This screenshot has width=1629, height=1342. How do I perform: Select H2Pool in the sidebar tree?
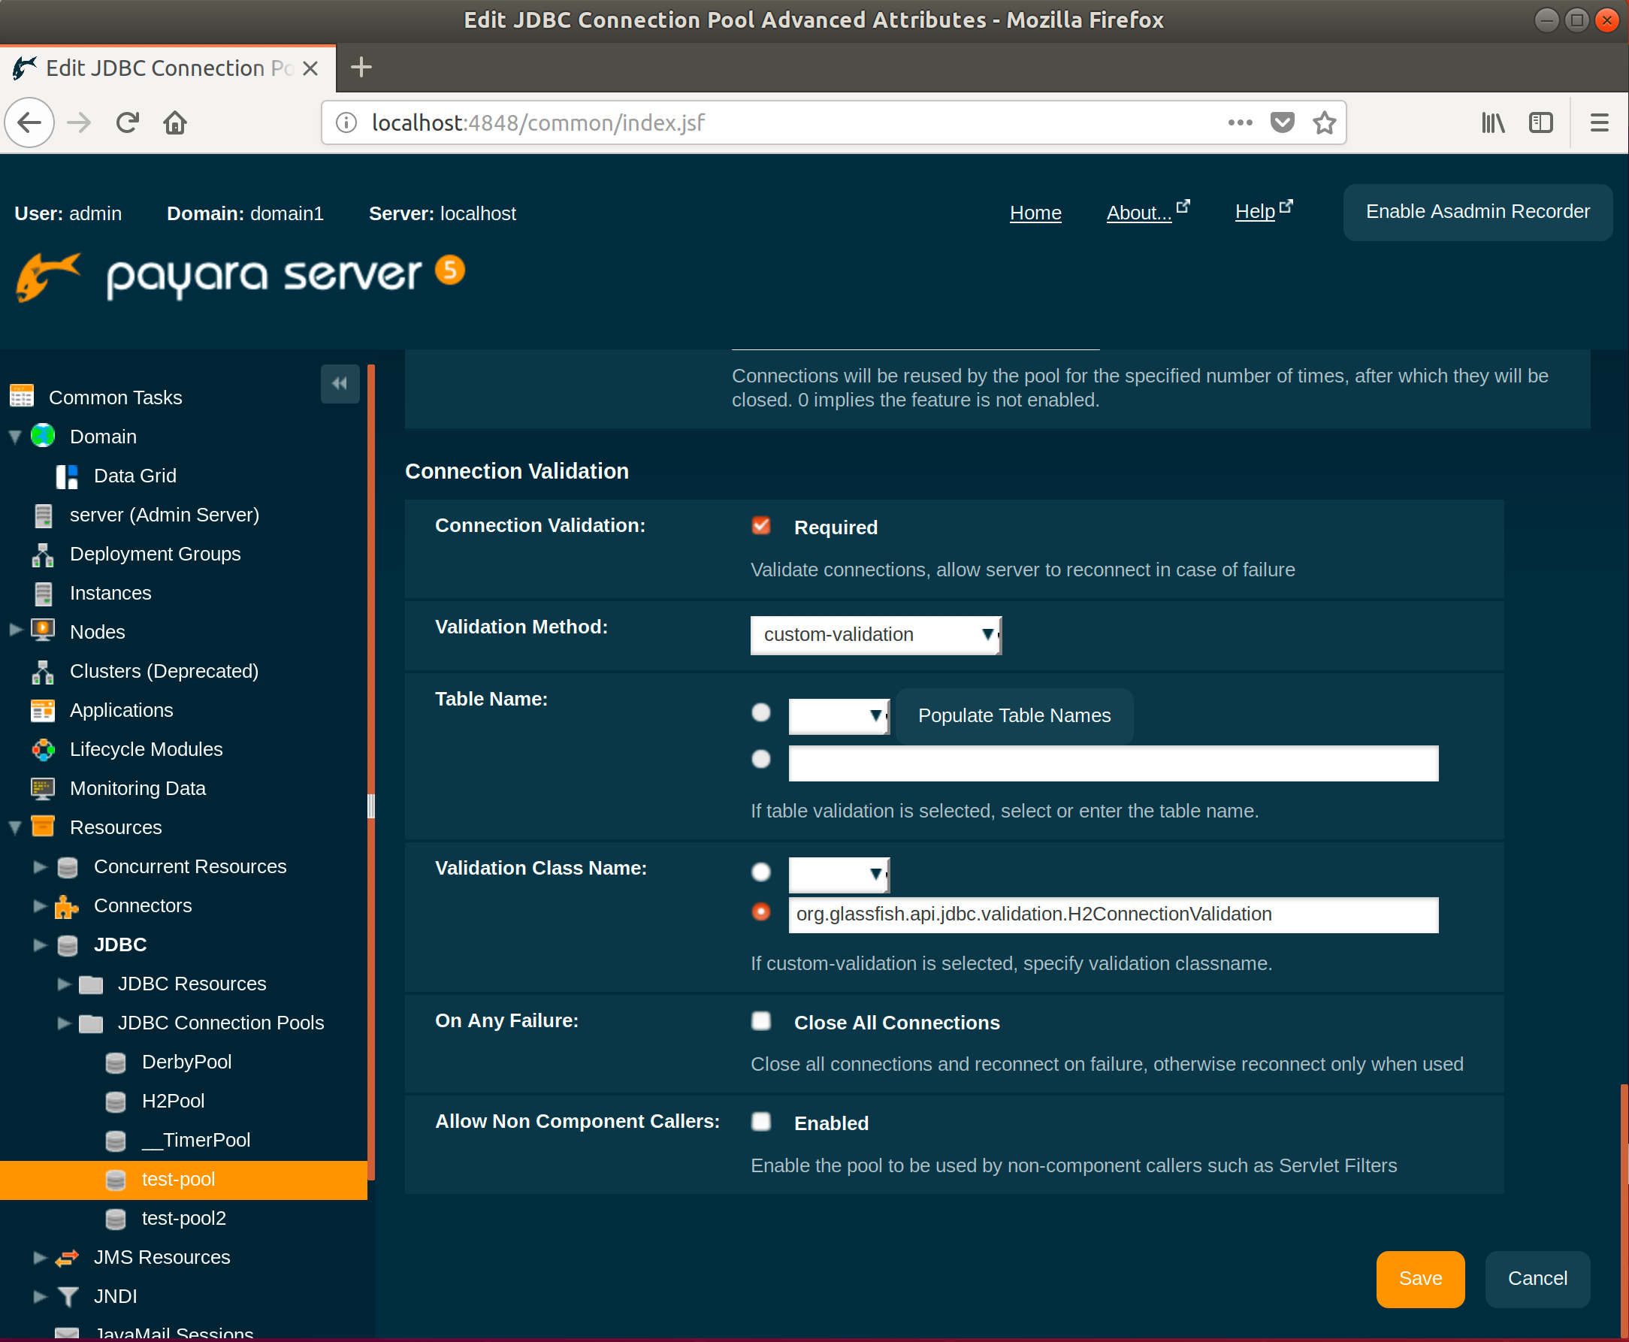coord(173,1101)
